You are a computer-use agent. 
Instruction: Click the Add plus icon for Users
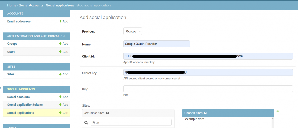[60, 52]
